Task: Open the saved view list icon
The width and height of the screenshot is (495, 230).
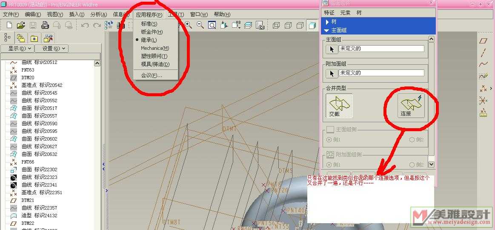Action: [x=236, y=25]
